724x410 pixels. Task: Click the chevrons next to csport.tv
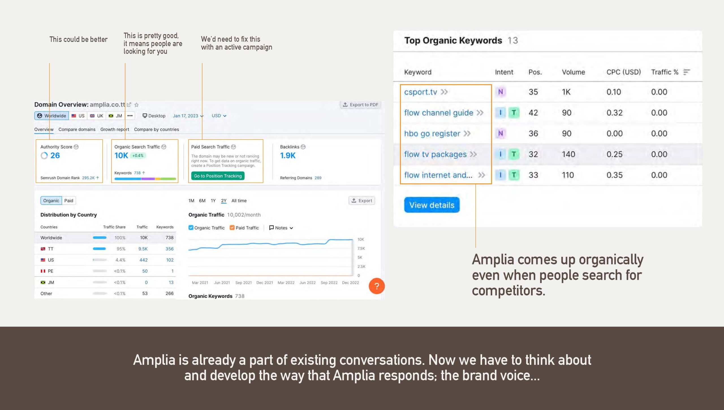click(x=444, y=92)
